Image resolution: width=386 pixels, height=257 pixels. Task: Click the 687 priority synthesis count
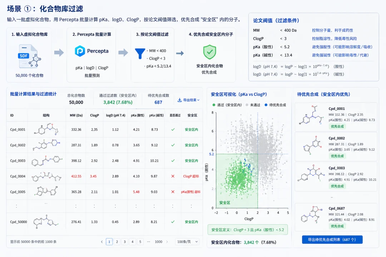click(158, 102)
